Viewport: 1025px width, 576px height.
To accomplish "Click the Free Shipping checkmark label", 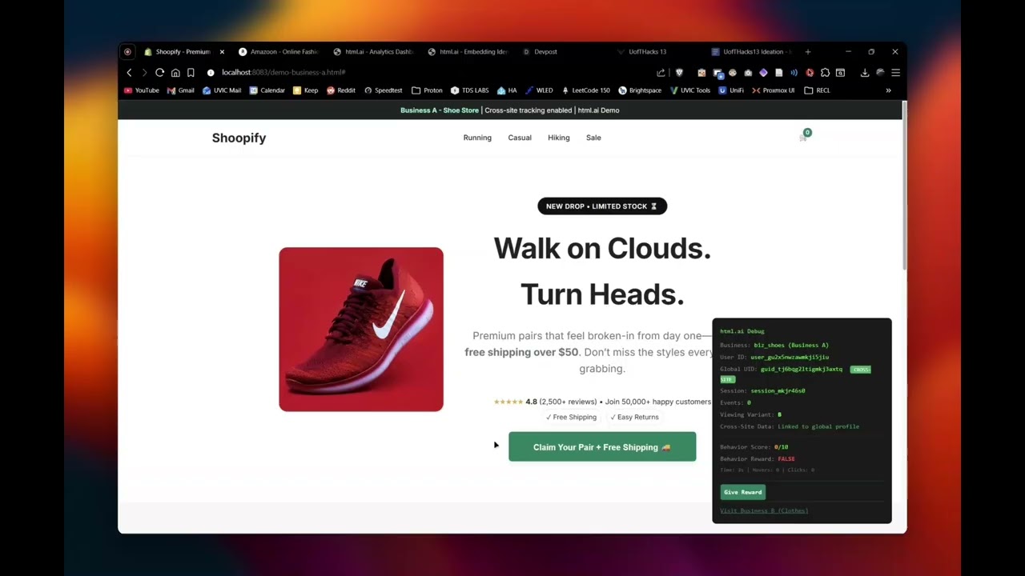I will pos(571,417).
